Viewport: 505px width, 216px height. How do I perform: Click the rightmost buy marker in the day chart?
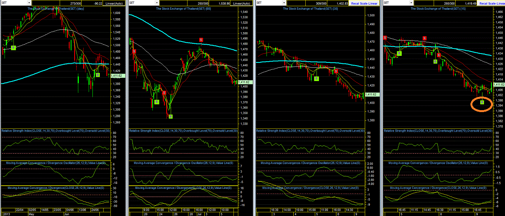coord(98,74)
